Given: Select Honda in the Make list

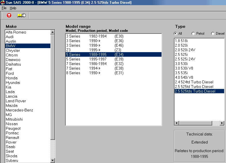Looking at the screenshot, I should [x=28, y=78].
